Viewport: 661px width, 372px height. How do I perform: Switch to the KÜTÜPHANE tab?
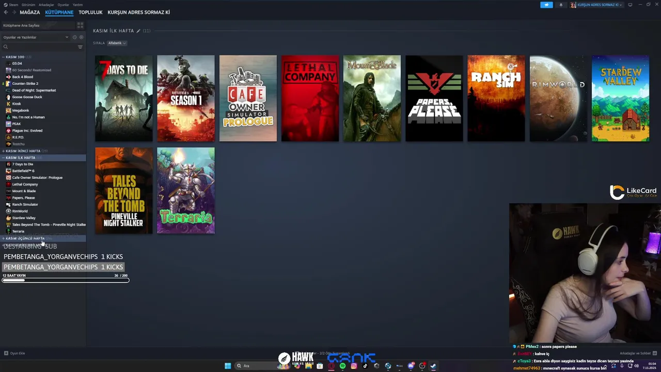click(x=59, y=12)
